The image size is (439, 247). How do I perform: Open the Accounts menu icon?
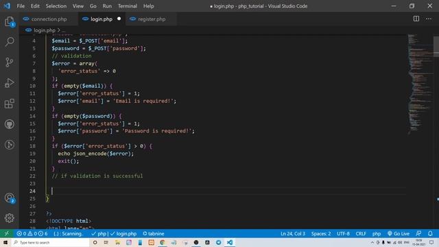pos(9,198)
